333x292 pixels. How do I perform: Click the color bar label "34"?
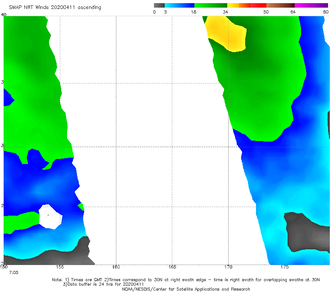point(225,12)
